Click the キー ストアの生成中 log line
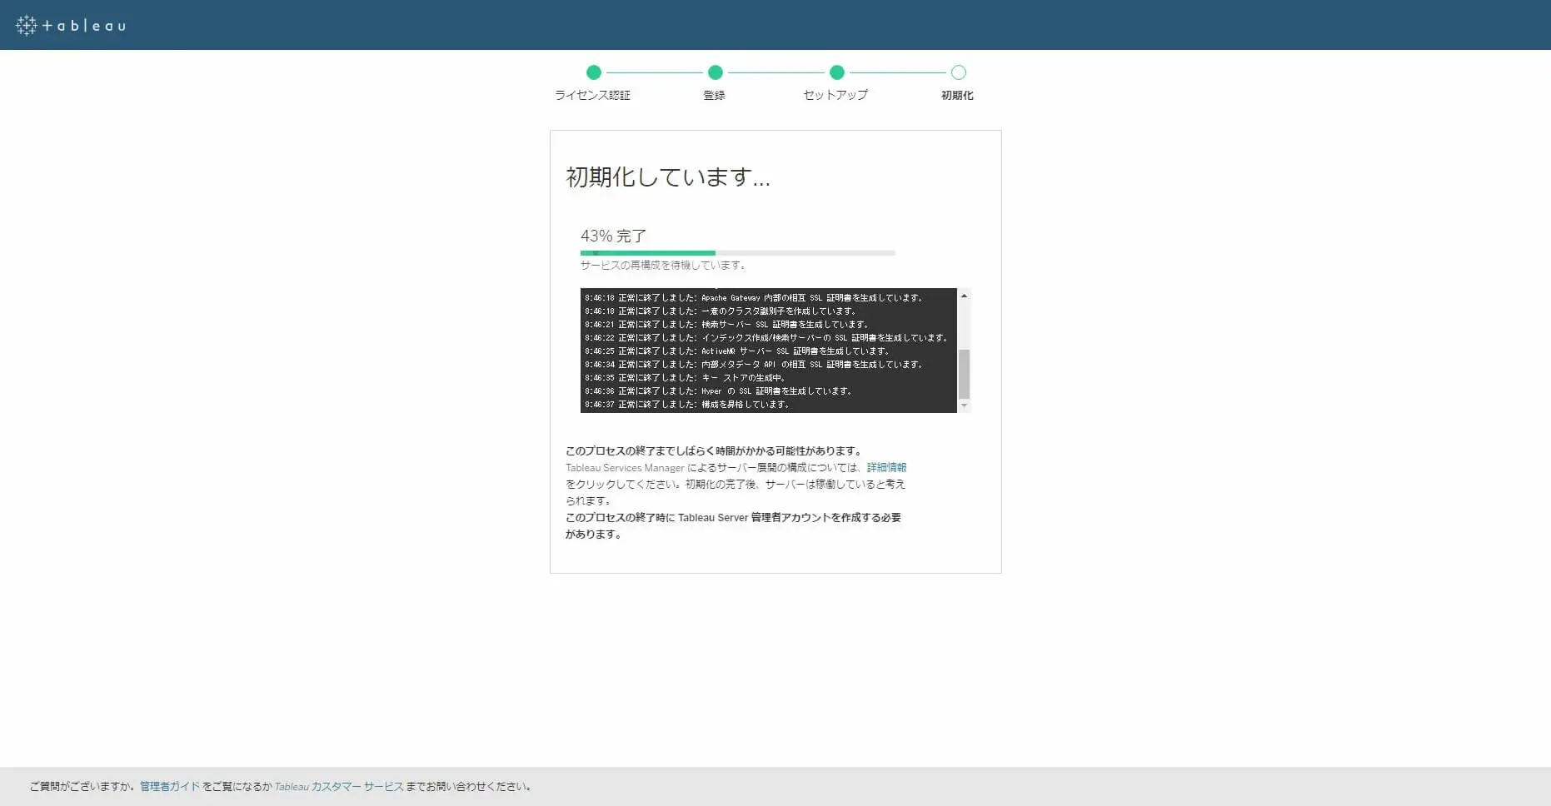This screenshot has height=806, width=1551. (x=686, y=377)
